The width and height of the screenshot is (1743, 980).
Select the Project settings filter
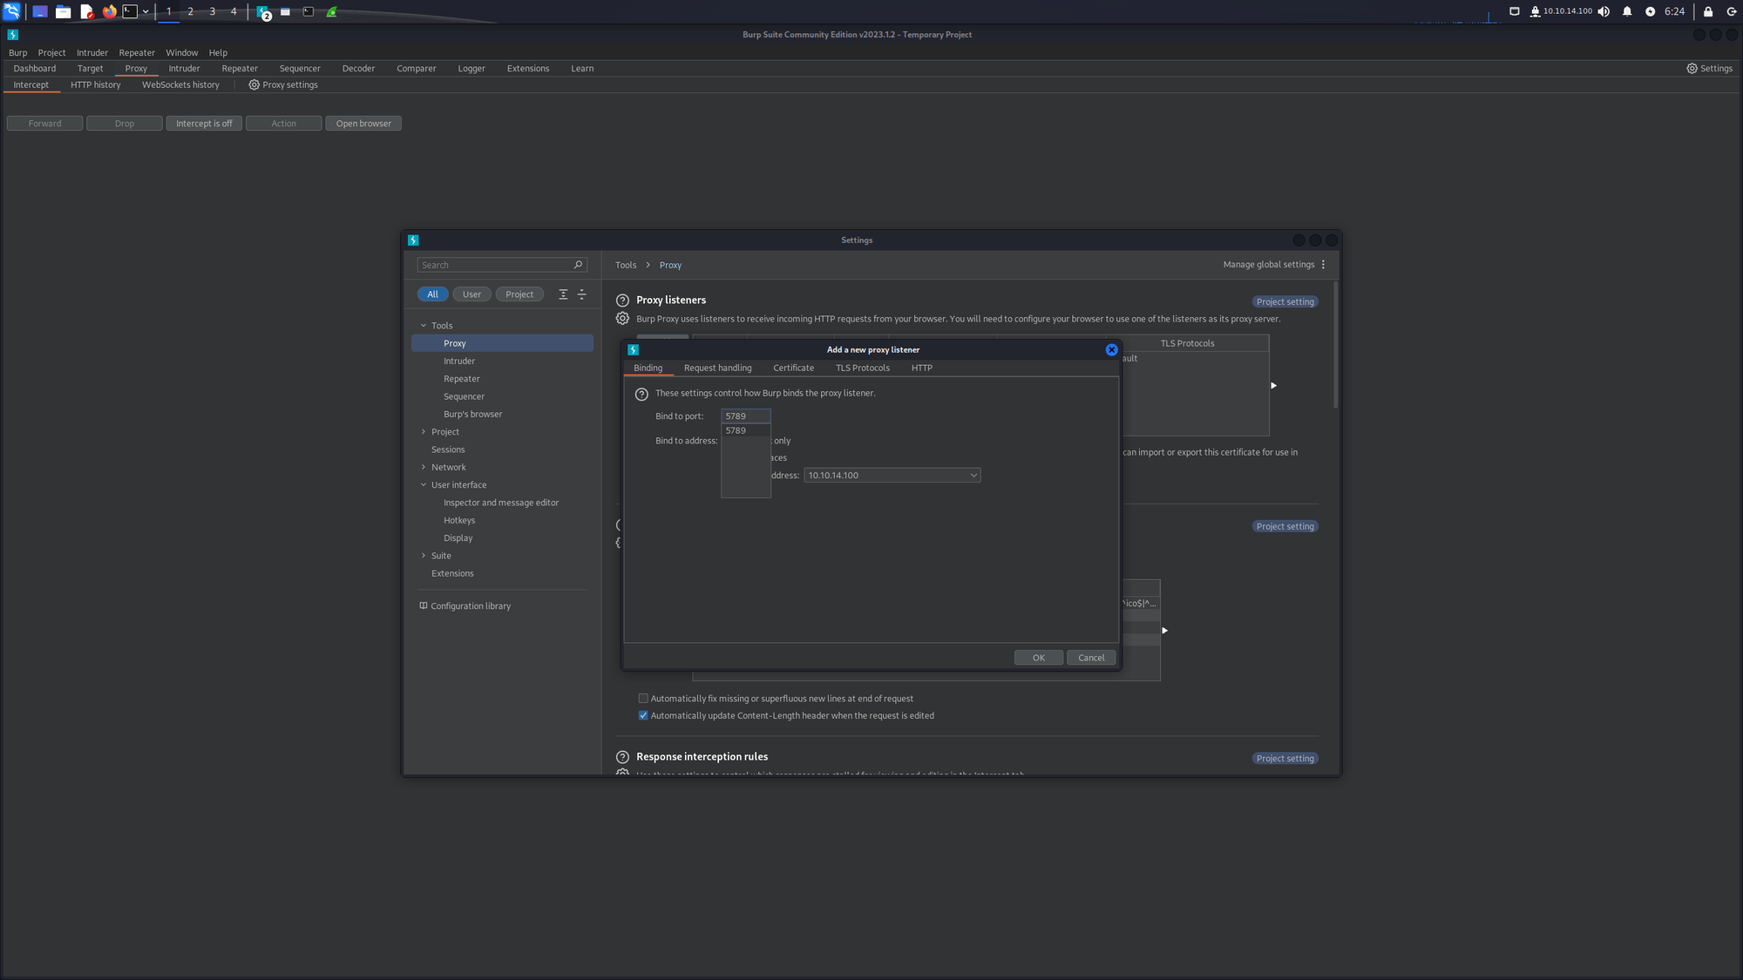[519, 294]
